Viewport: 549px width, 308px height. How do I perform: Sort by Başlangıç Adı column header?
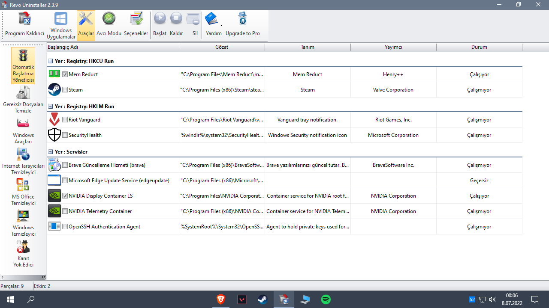click(x=113, y=47)
